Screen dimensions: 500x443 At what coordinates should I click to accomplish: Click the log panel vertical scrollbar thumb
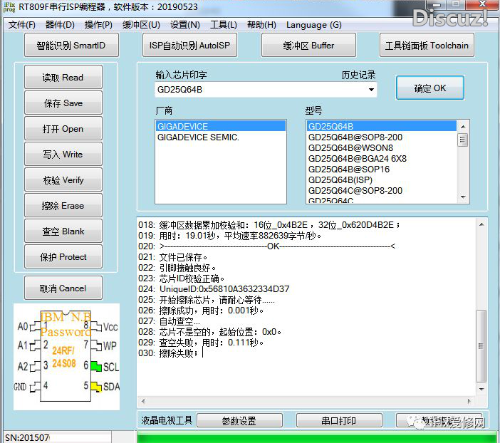481,346
